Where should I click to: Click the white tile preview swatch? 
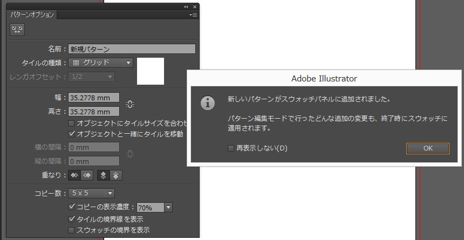pyautogui.click(x=151, y=71)
